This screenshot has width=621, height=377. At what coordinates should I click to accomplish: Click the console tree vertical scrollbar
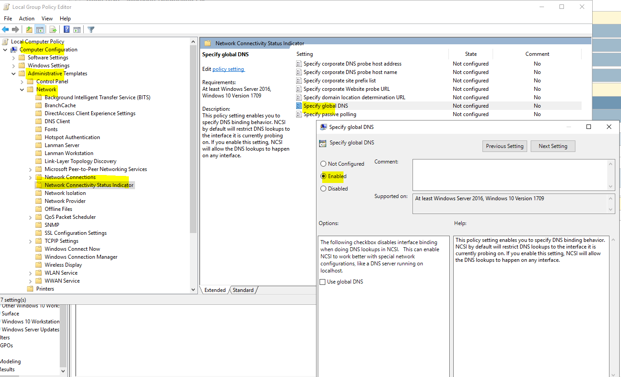(x=193, y=139)
